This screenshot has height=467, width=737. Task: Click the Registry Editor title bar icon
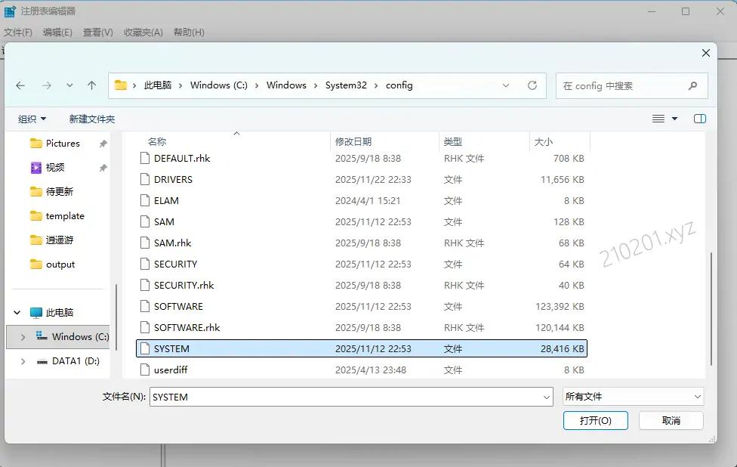[x=10, y=11]
